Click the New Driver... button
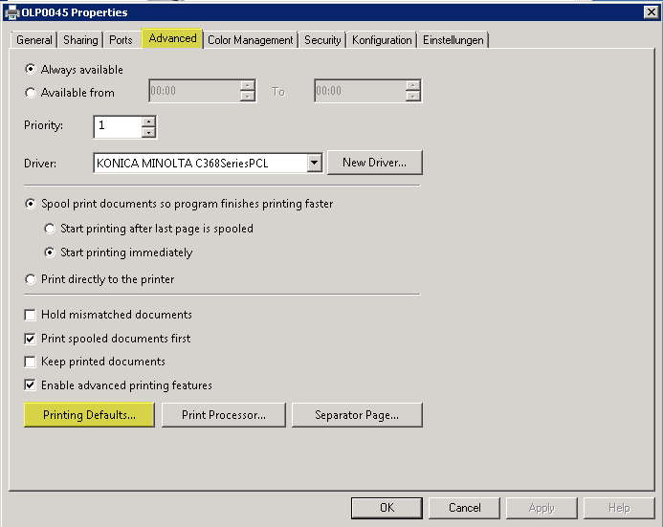 pyautogui.click(x=375, y=163)
